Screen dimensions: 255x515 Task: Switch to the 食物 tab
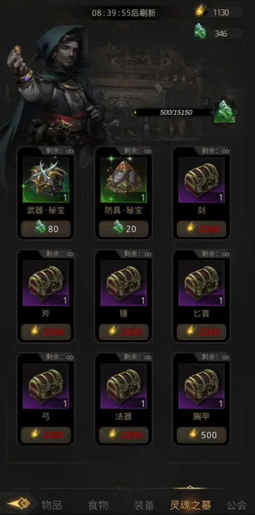coord(98,505)
